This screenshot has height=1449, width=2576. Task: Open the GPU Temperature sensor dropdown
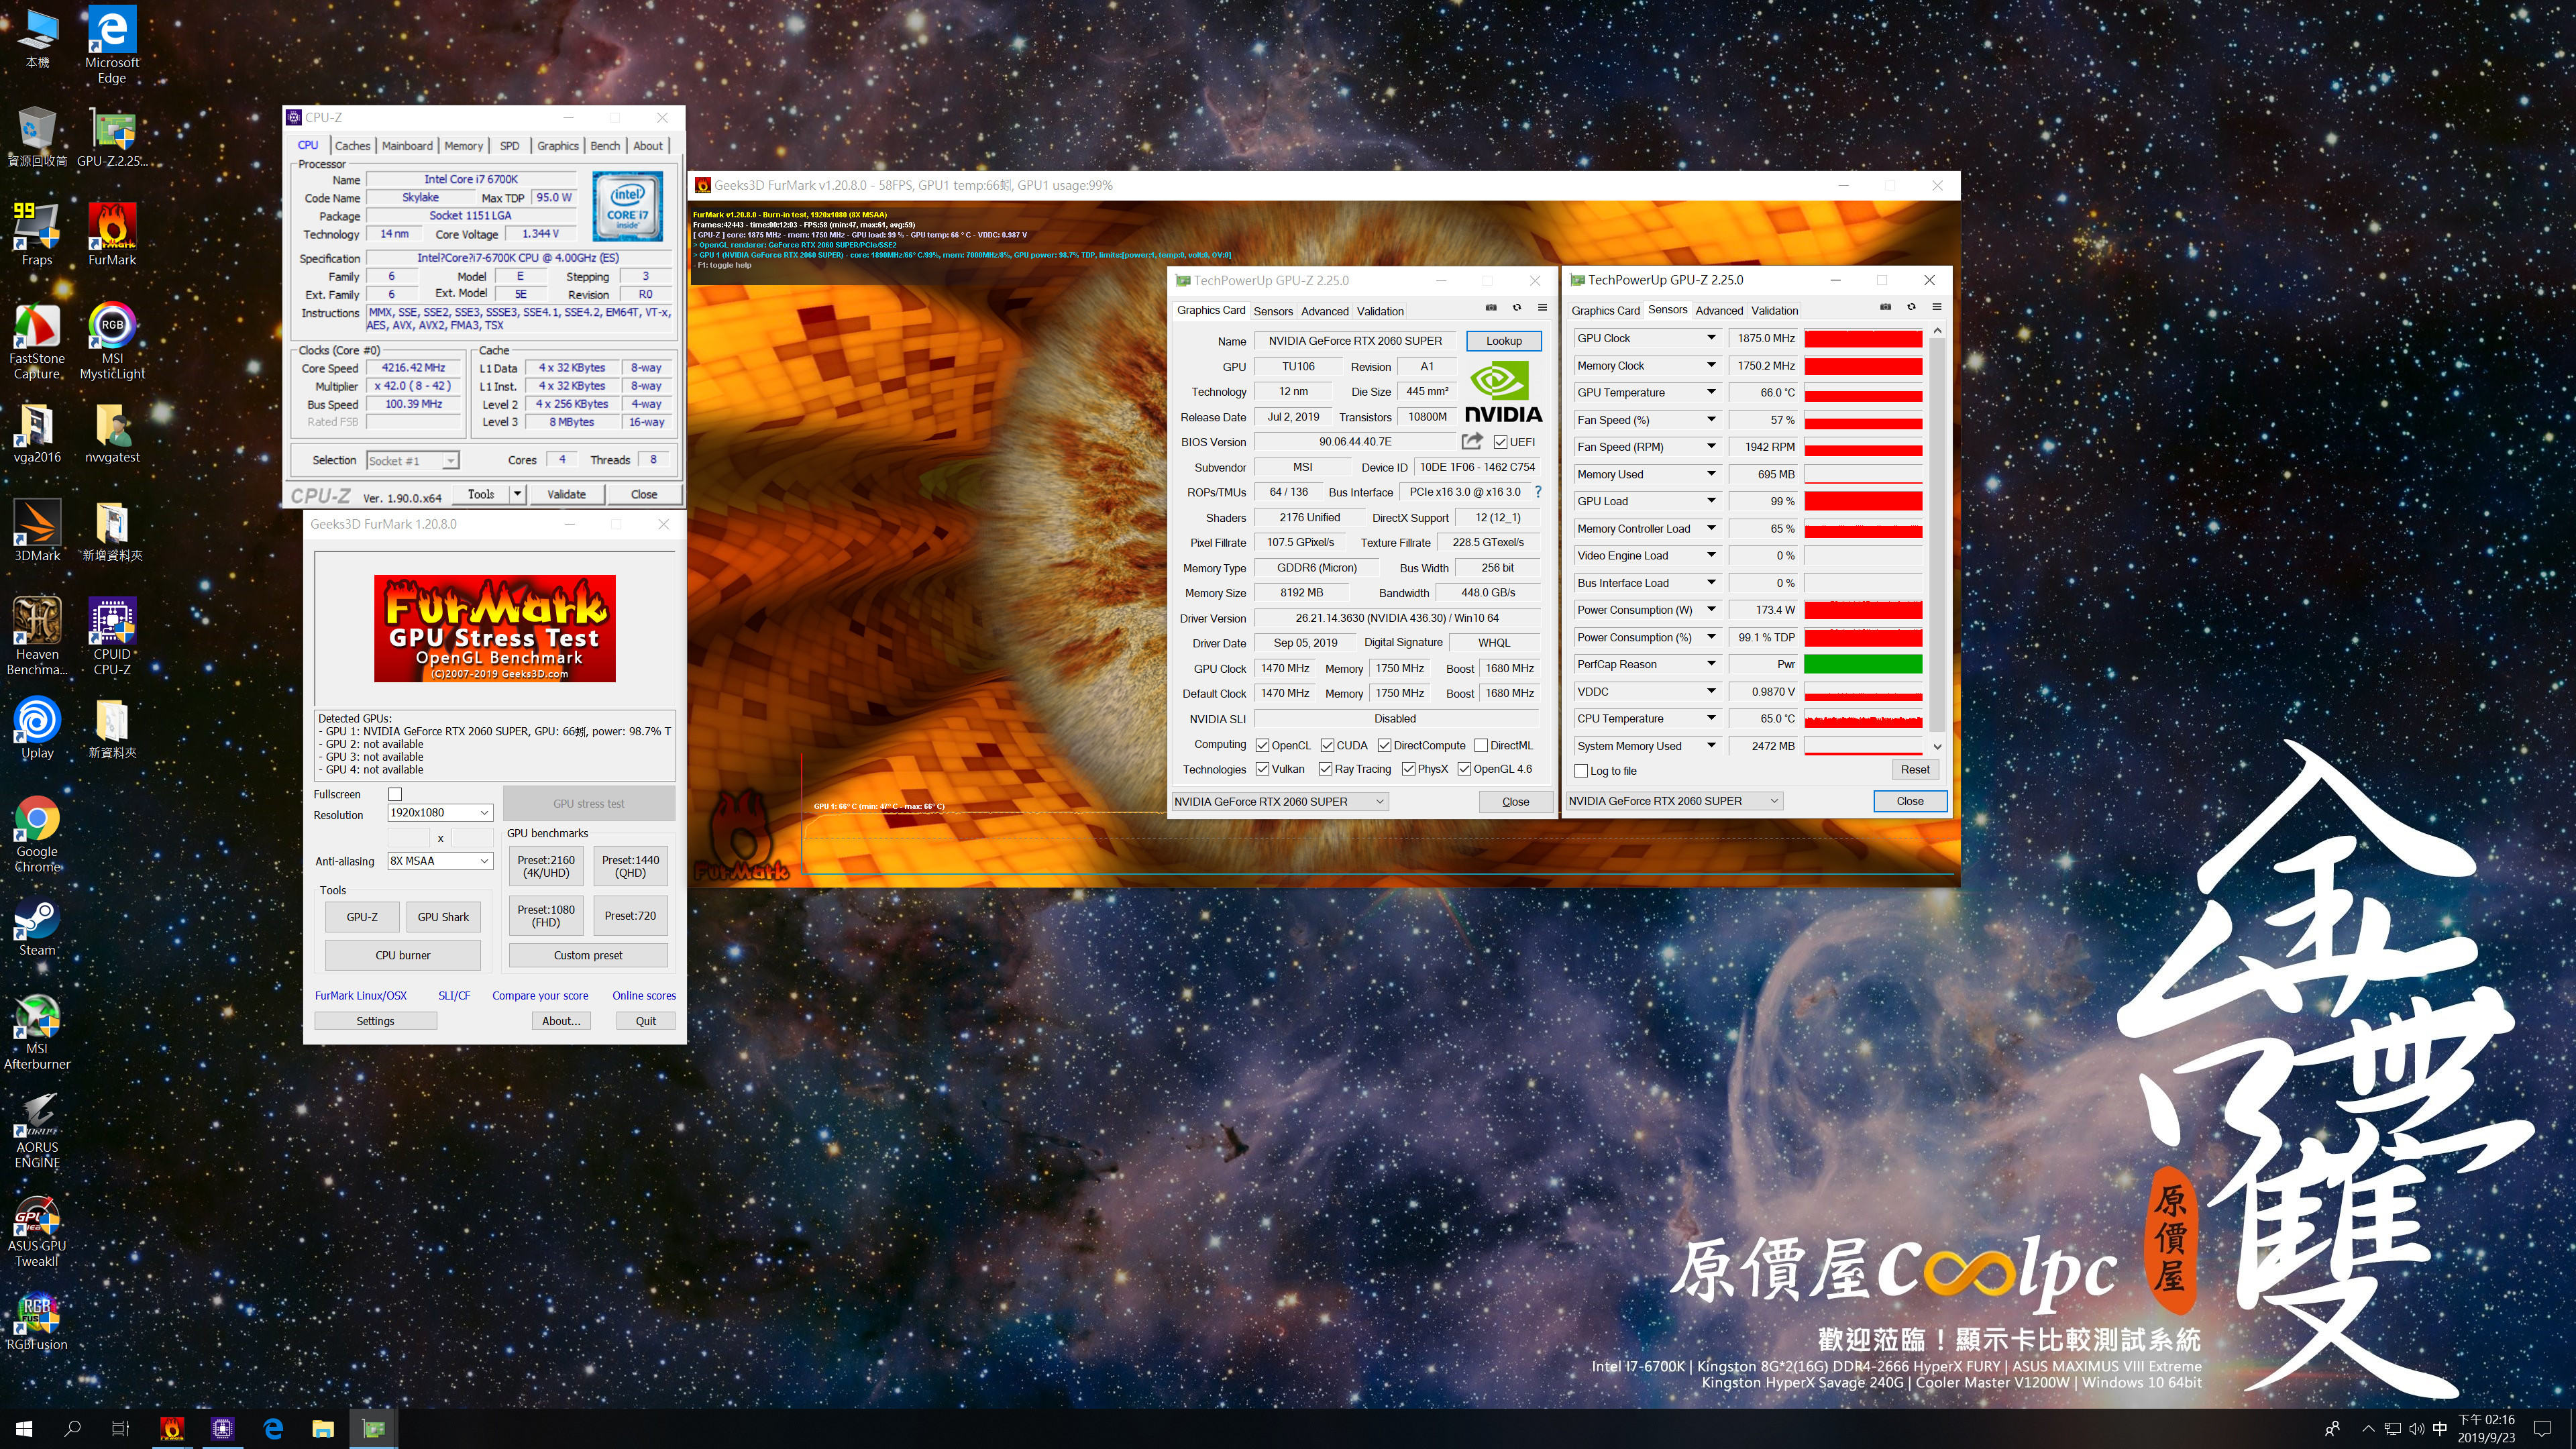pyautogui.click(x=1711, y=392)
